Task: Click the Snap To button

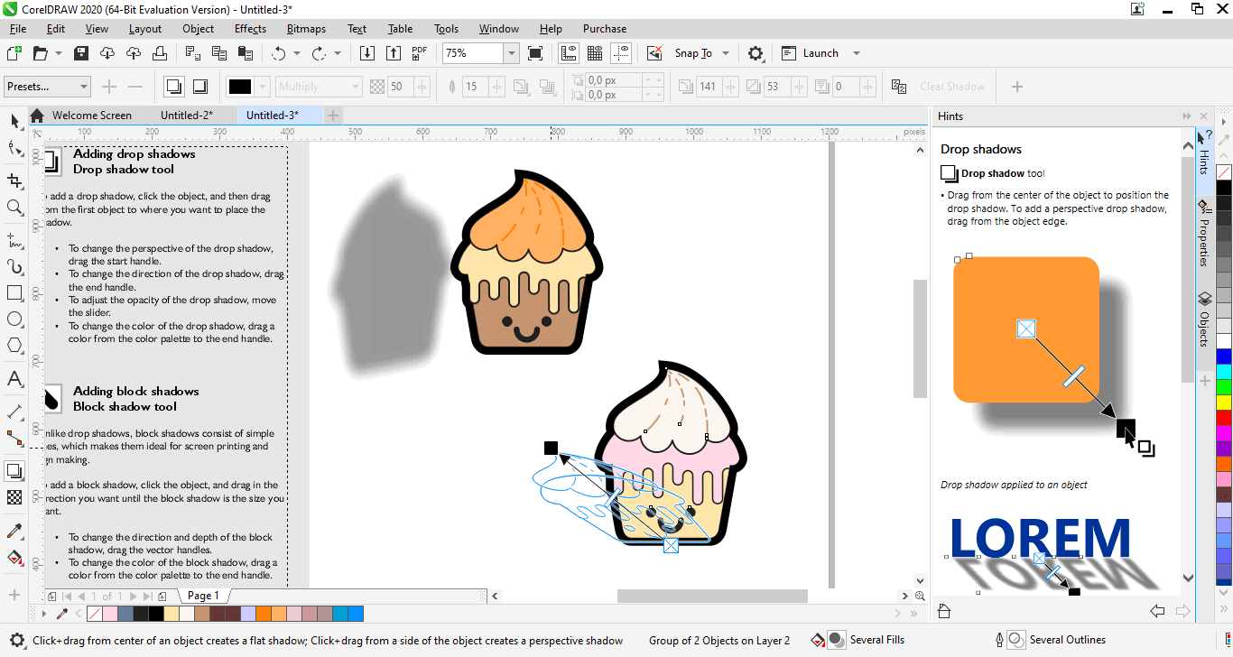Action: coord(693,53)
